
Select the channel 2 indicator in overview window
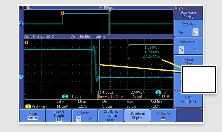click(x=21, y=23)
